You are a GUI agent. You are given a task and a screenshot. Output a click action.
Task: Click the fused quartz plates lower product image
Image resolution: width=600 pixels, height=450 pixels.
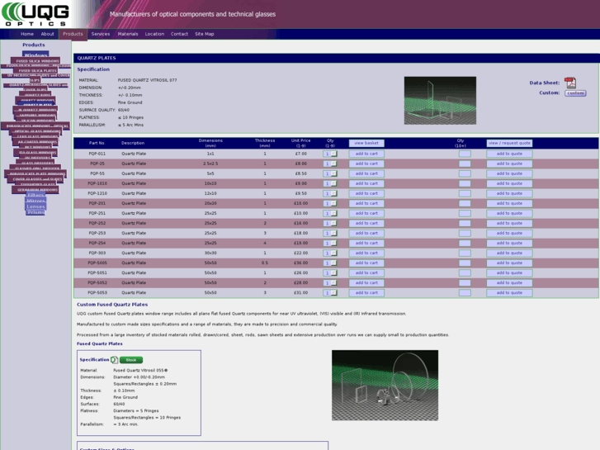pyautogui.click(x=385, y=386)
